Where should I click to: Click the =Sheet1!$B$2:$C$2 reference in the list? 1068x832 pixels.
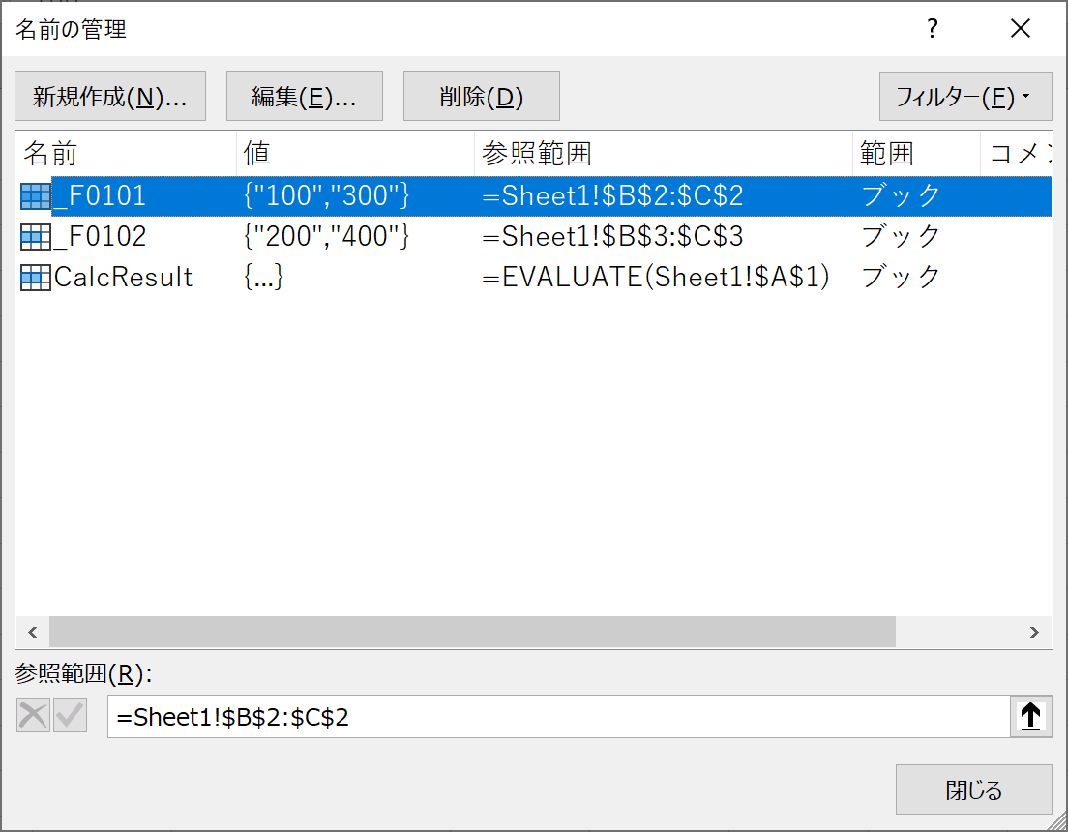(612, 196)
